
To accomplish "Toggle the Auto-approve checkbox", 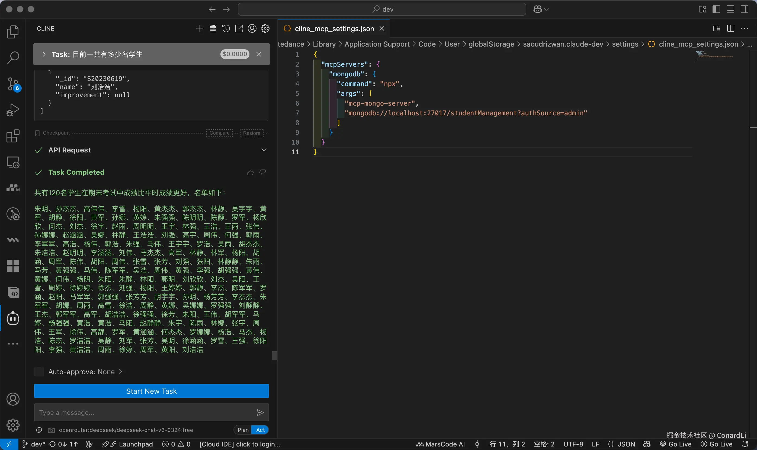I will point(39,372).
